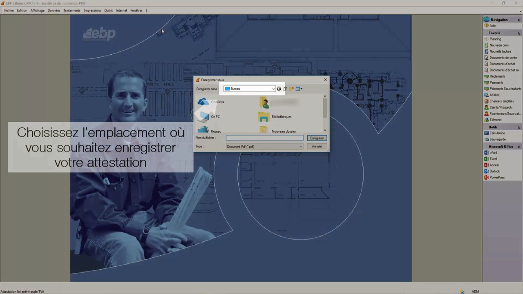Image resolution: width=523 pixels, height=294 pixels.
Task: Open the Edition menu
Action: 22,11
